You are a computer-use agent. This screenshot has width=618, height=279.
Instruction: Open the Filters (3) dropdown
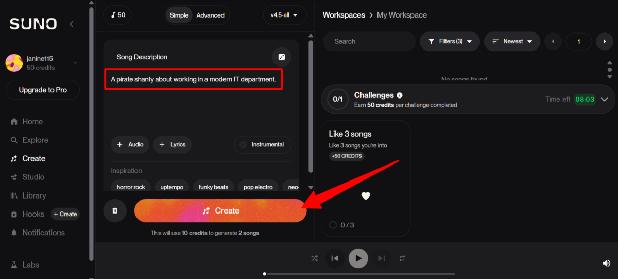tap(450, 41)
